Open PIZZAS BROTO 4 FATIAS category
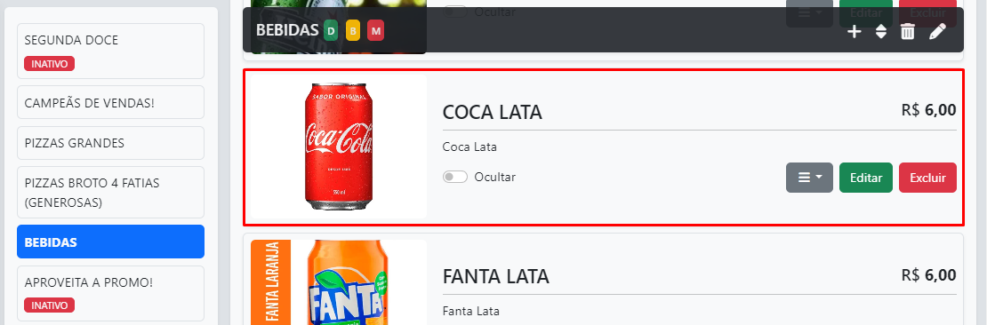 (111, 193)
